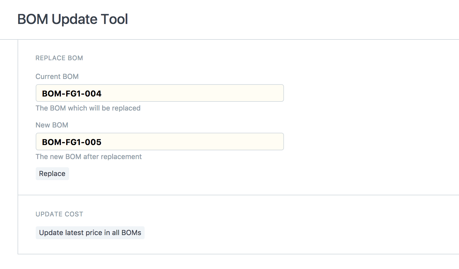Click the Current BOM input field
This screenshot has width=459, height=269.
[x=160, y=93]
